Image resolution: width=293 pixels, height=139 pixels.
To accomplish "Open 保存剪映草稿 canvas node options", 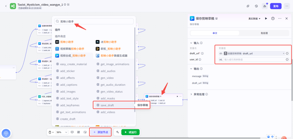I will 180,96.
